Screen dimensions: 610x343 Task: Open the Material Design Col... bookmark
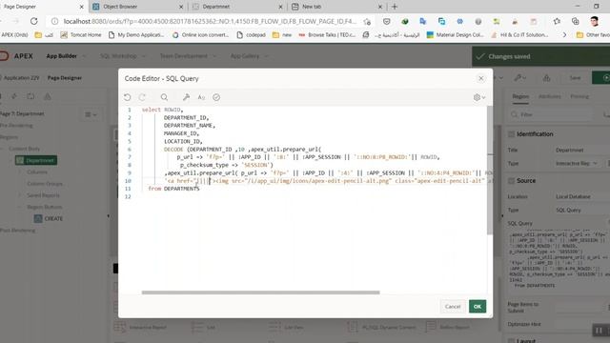pyautogui.click(x=456, y=35)
